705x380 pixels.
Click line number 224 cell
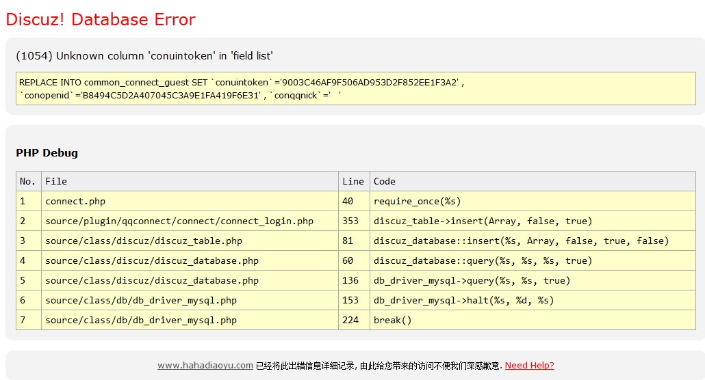(x=354, y=320)
